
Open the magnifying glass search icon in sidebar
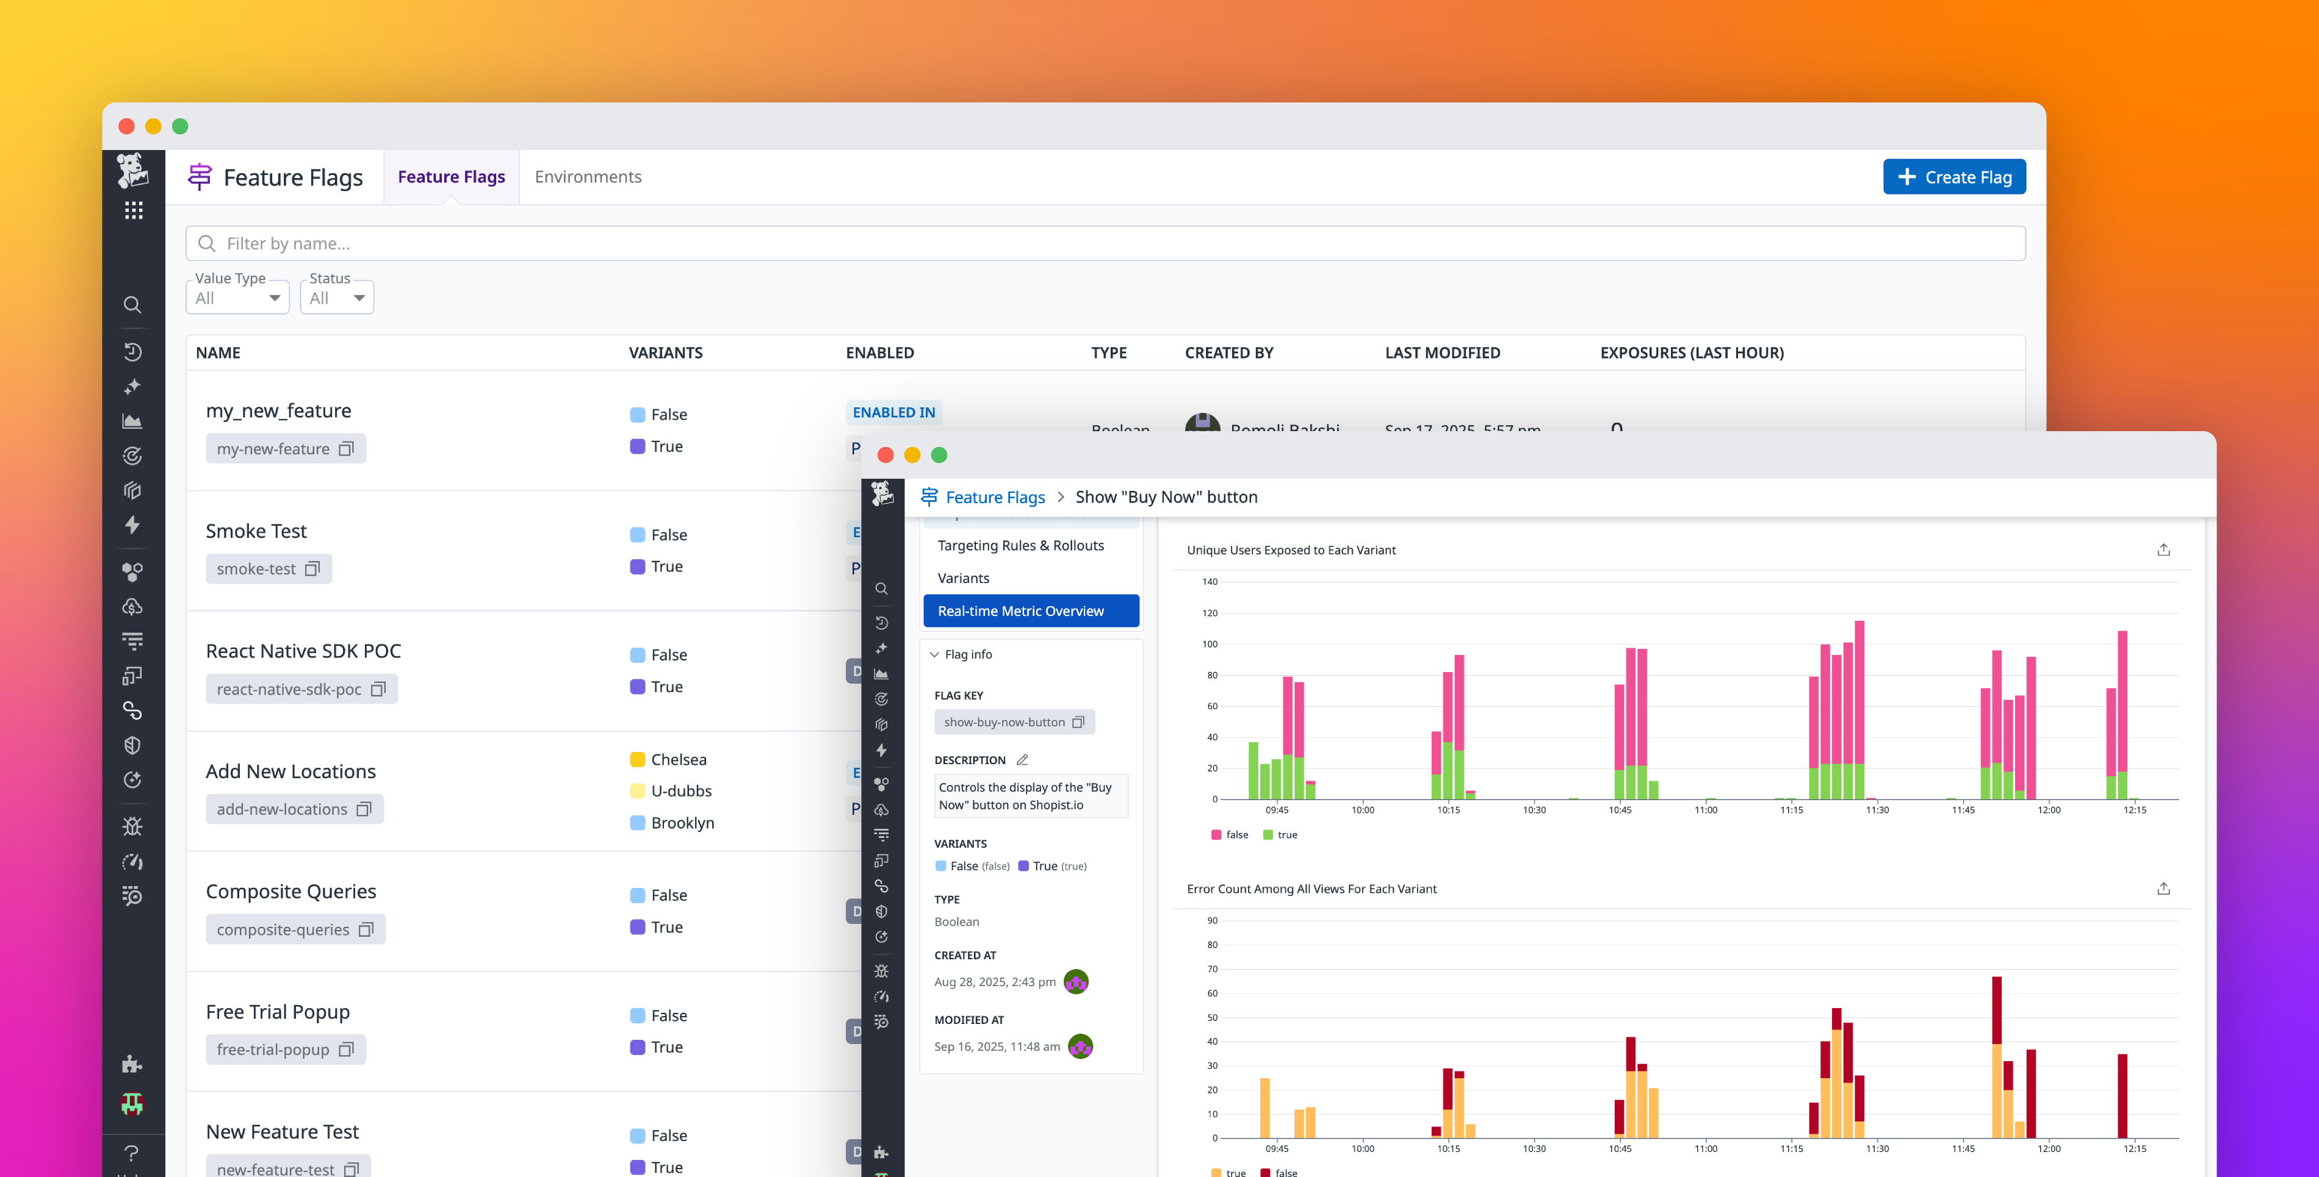coord(132,305)
